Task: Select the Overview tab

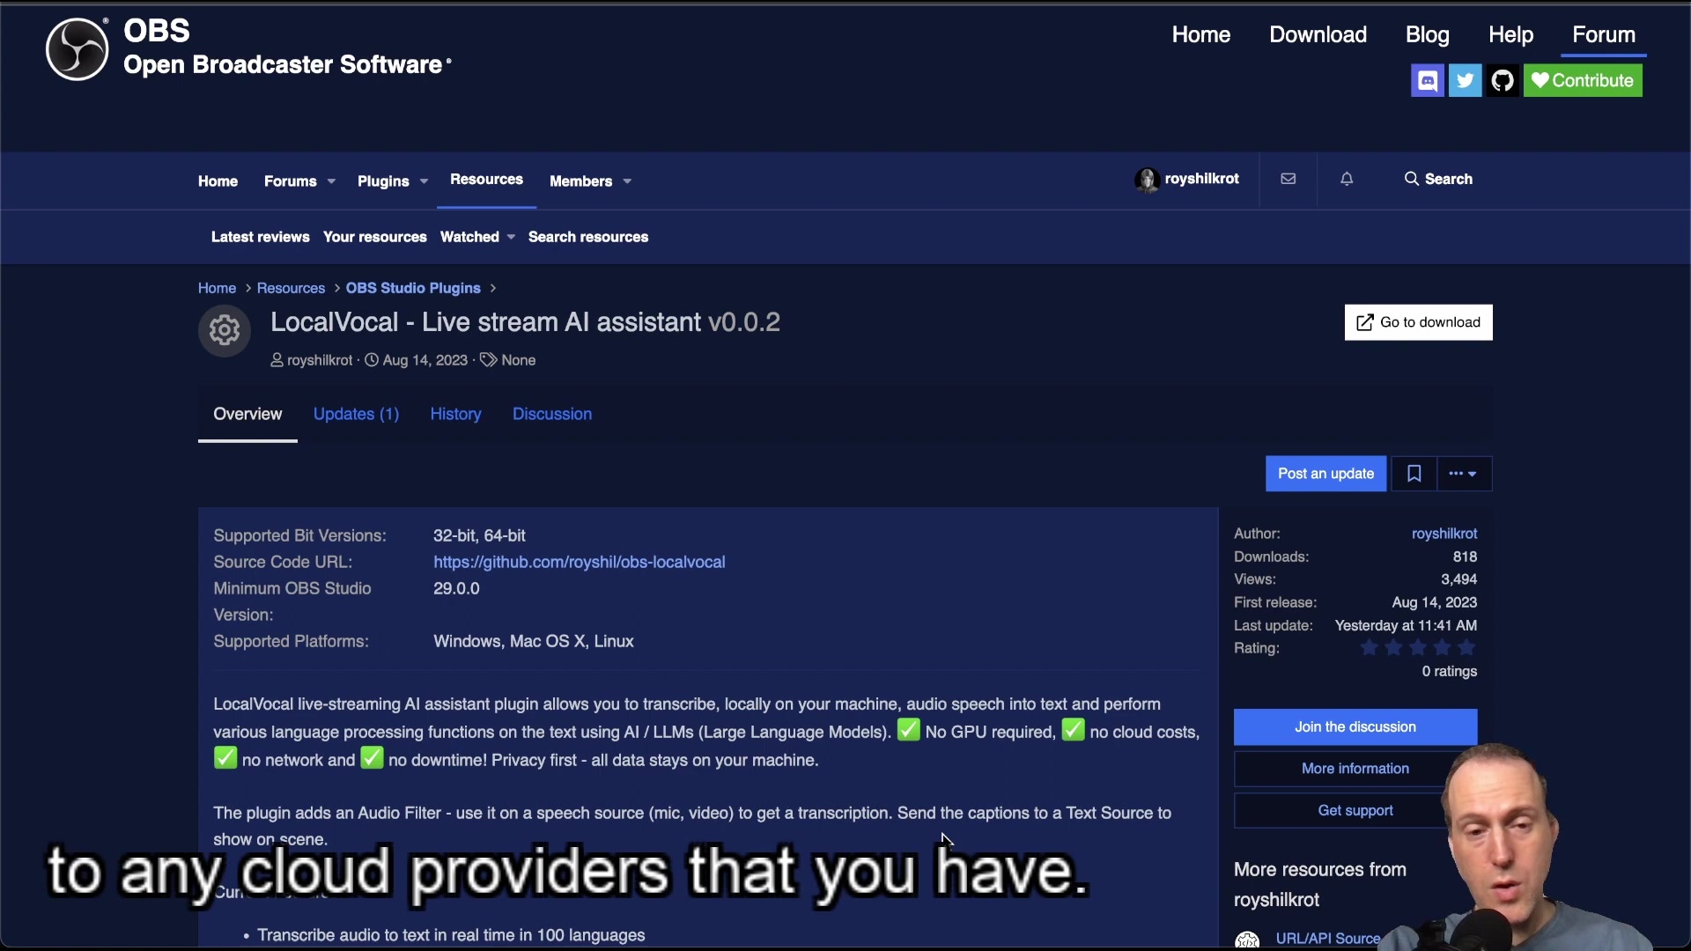Action: [247, 414]
